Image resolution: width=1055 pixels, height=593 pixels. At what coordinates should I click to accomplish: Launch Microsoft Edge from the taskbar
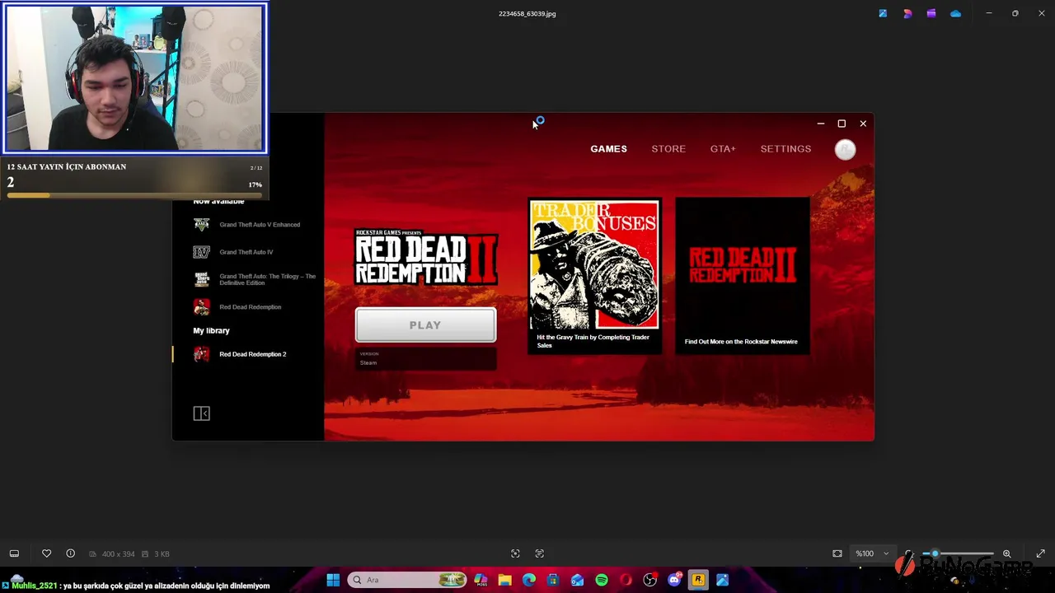[529, 580]
